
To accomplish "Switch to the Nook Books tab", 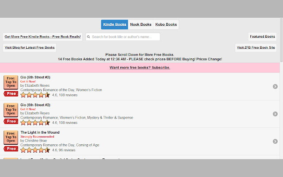I will tap(141, 24).
